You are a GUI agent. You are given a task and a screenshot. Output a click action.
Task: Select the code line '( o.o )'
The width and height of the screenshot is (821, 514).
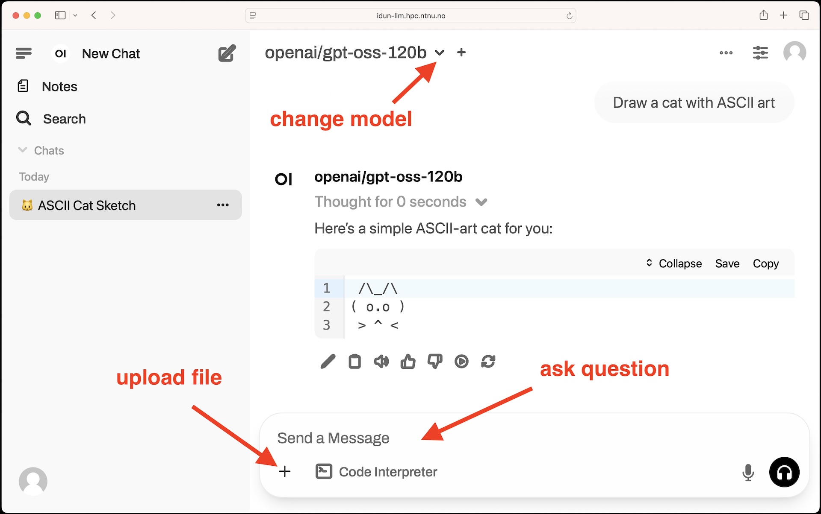tap(378, 307)
